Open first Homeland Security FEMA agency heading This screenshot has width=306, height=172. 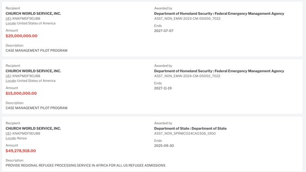pyautogui.click(x=219, y=13)
